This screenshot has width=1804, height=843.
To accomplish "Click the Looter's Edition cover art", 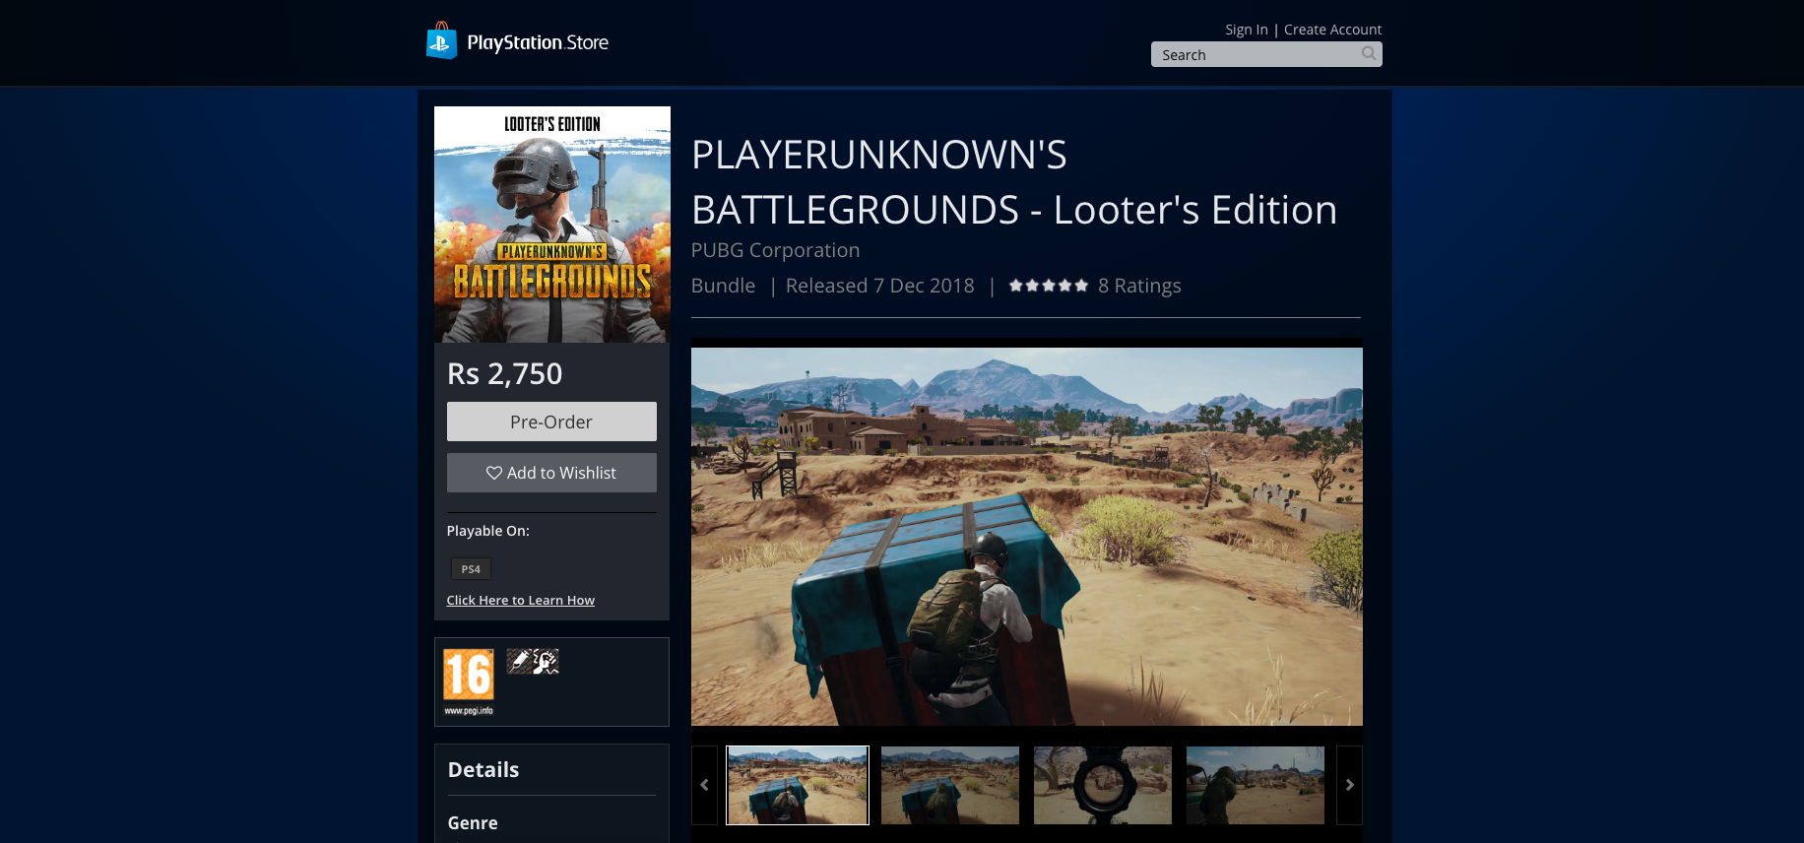I will (x=552, y=225).
